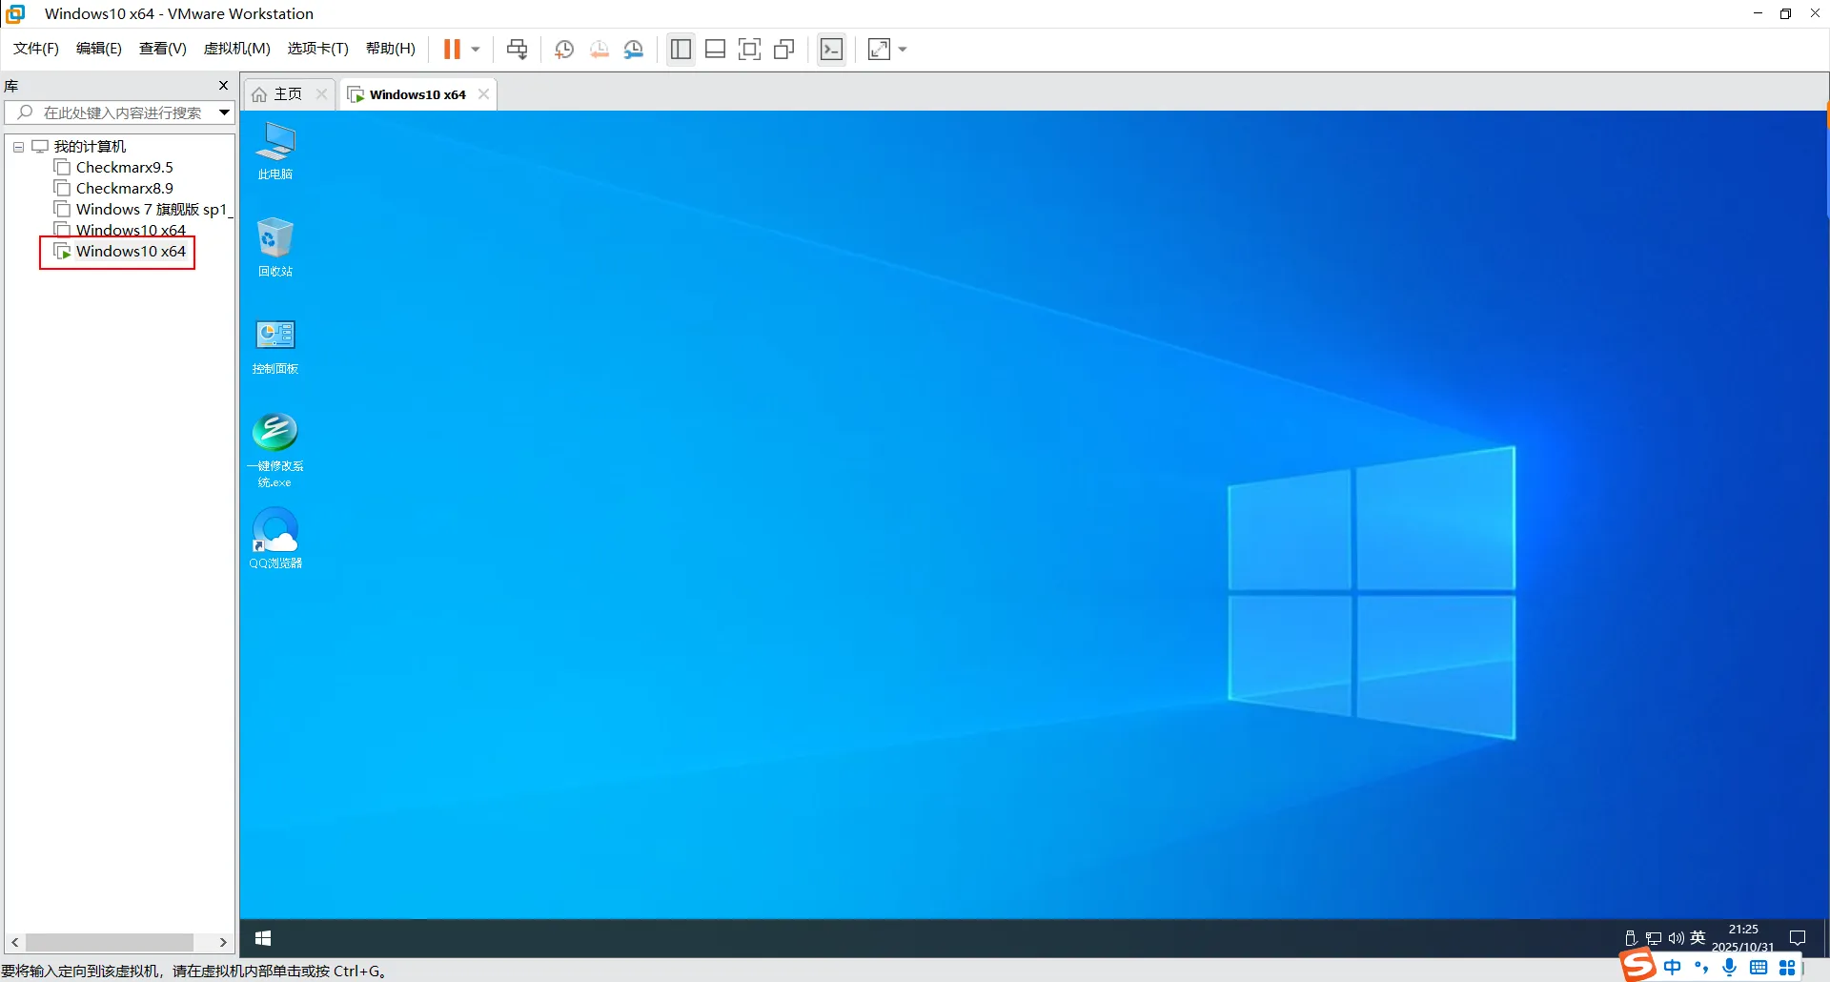
Task: Open the 虚拟机(M) menu
Action: pos(236,49)
